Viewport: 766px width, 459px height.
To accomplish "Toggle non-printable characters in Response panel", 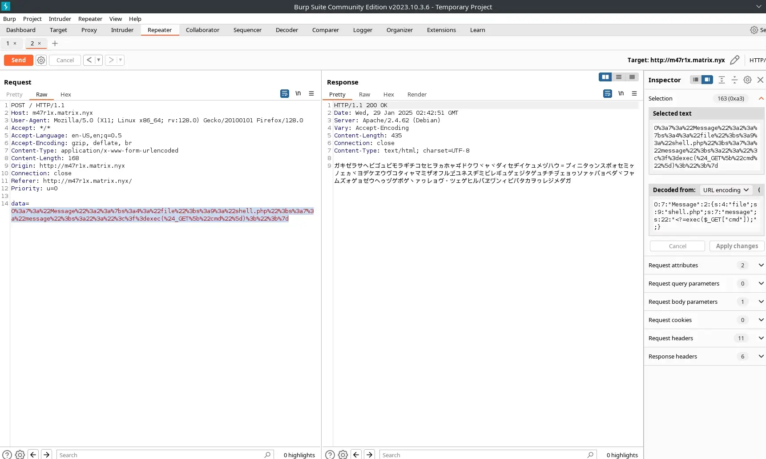I will click(621, 93).
